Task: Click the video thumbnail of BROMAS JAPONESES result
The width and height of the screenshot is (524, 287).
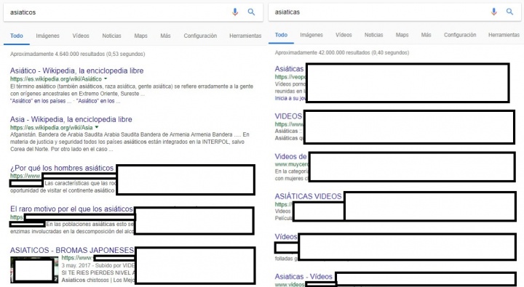Action: 34,270
